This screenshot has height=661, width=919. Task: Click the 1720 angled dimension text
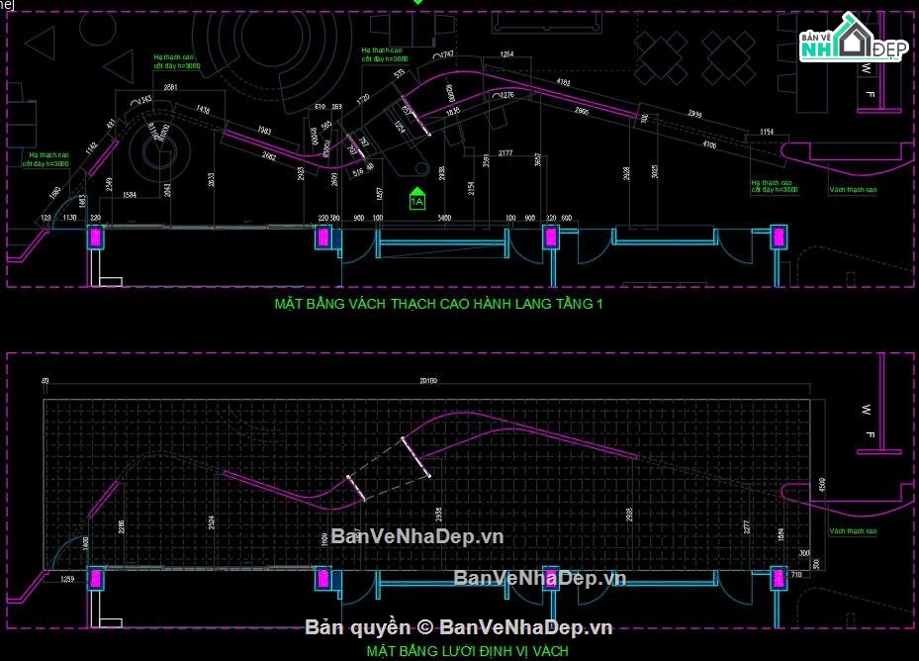click(363, 99)
